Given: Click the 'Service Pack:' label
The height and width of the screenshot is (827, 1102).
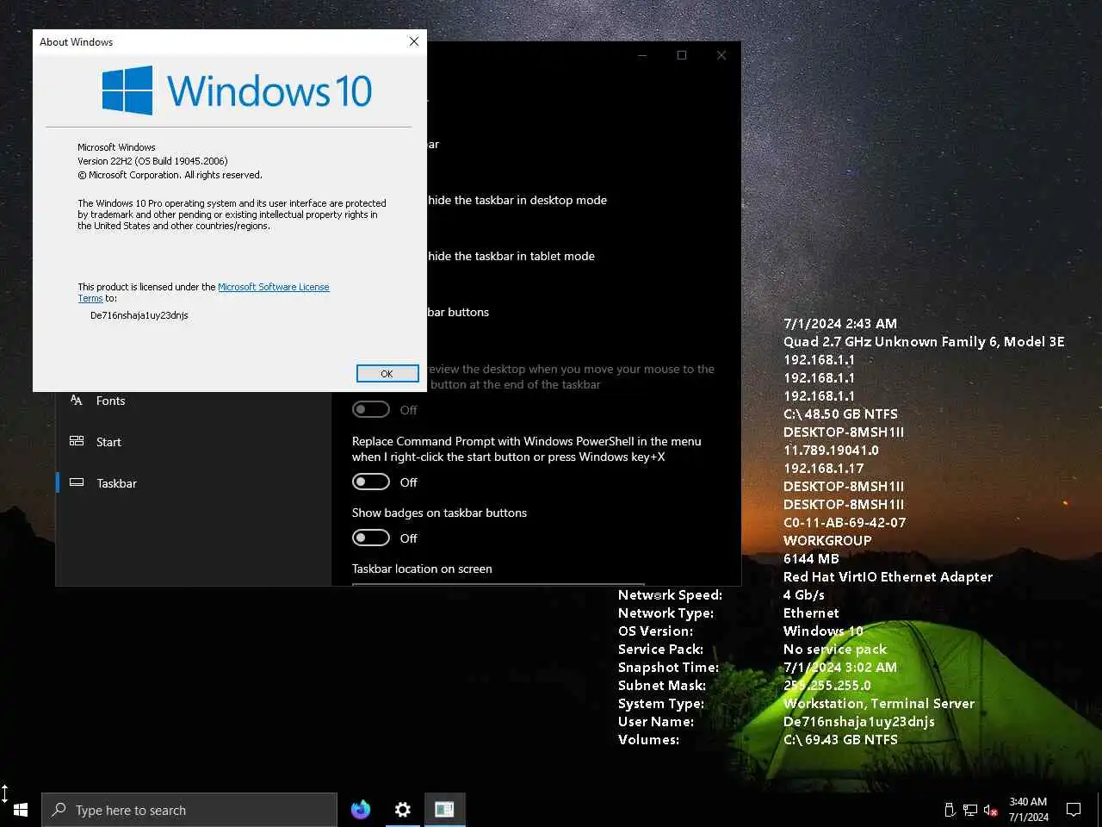Looking at the screenshot, I should (660, 649).
